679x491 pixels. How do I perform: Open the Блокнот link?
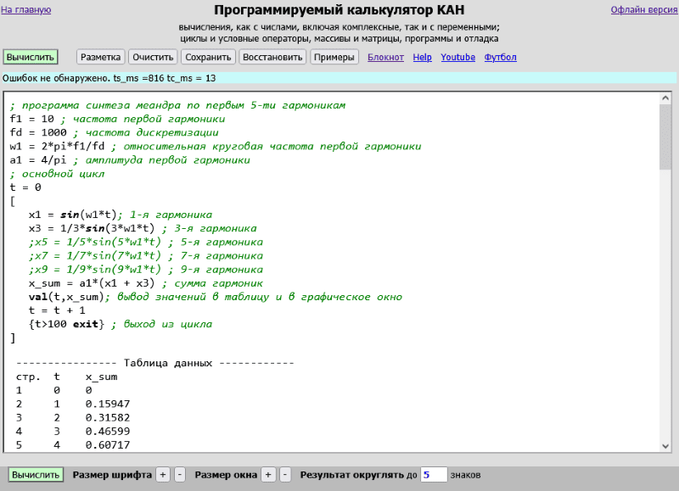[x=385, y=58]
